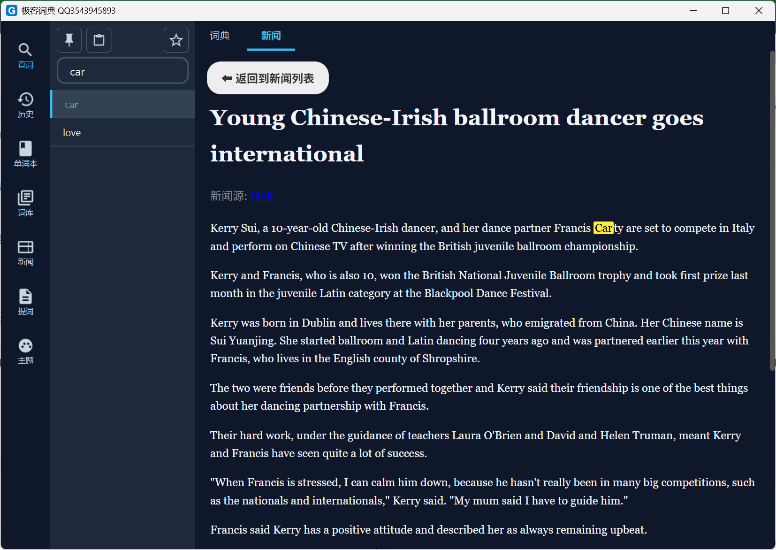
Task: Open the 主题 theme palette icon
Action: 25,351
